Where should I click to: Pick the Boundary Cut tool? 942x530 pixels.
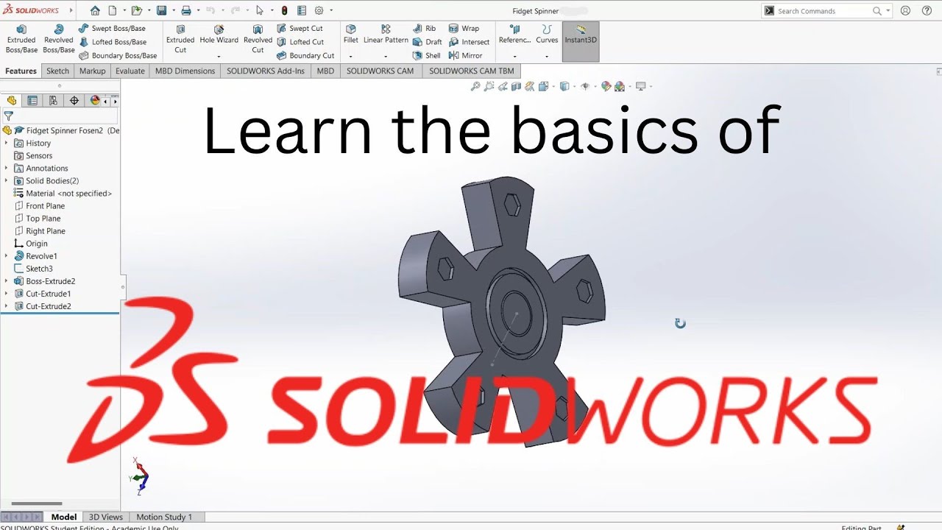click(305, 55)
